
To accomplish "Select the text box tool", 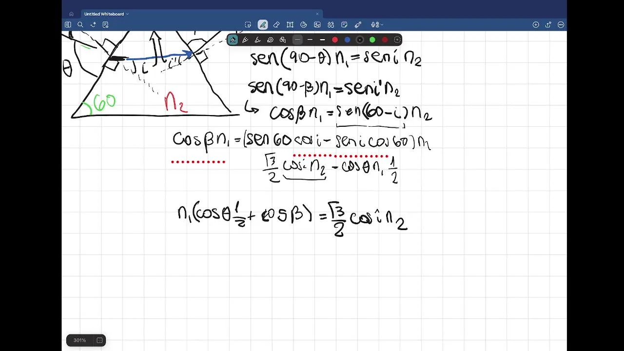I will [290, 25].
